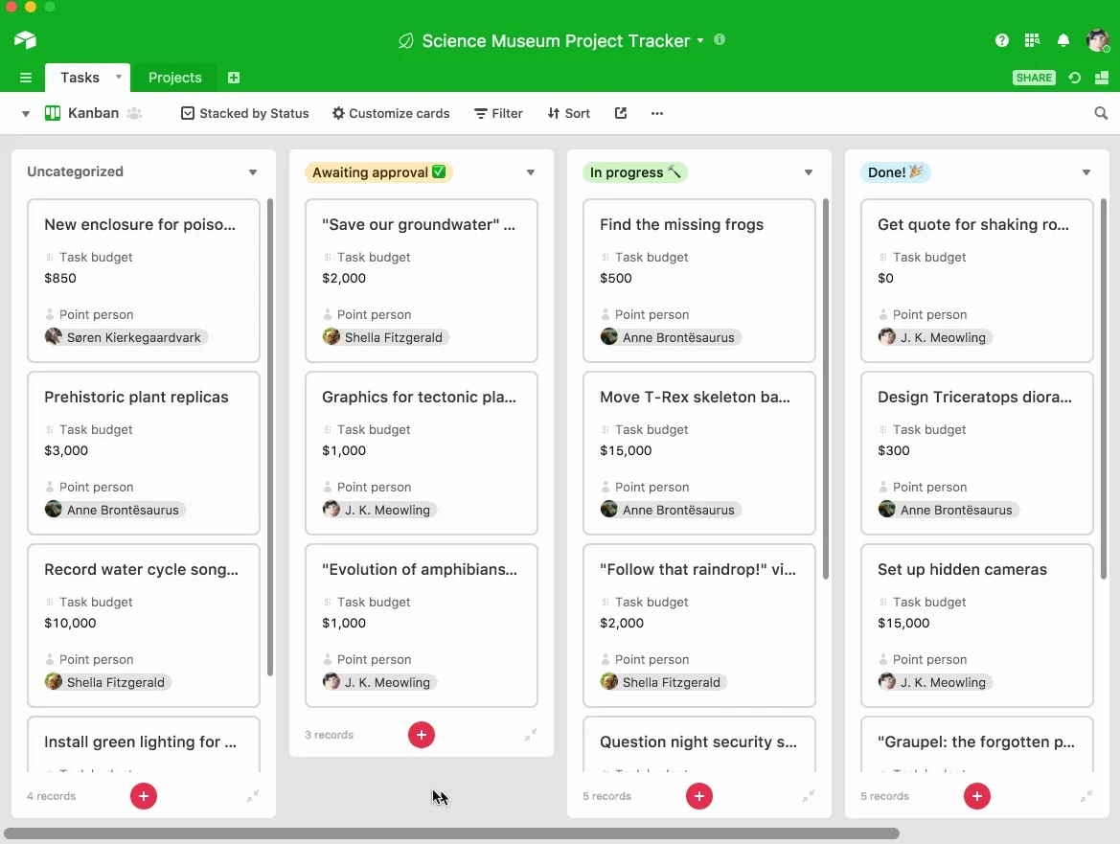This screenshot has height=844, width=1120.
Task: Select the Tasks tab
Action: (x=77, y=78)
